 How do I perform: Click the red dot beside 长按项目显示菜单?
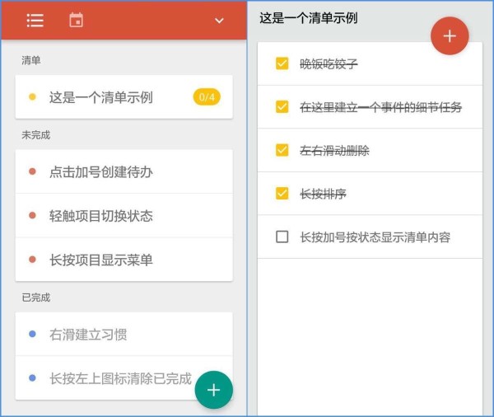32,260
